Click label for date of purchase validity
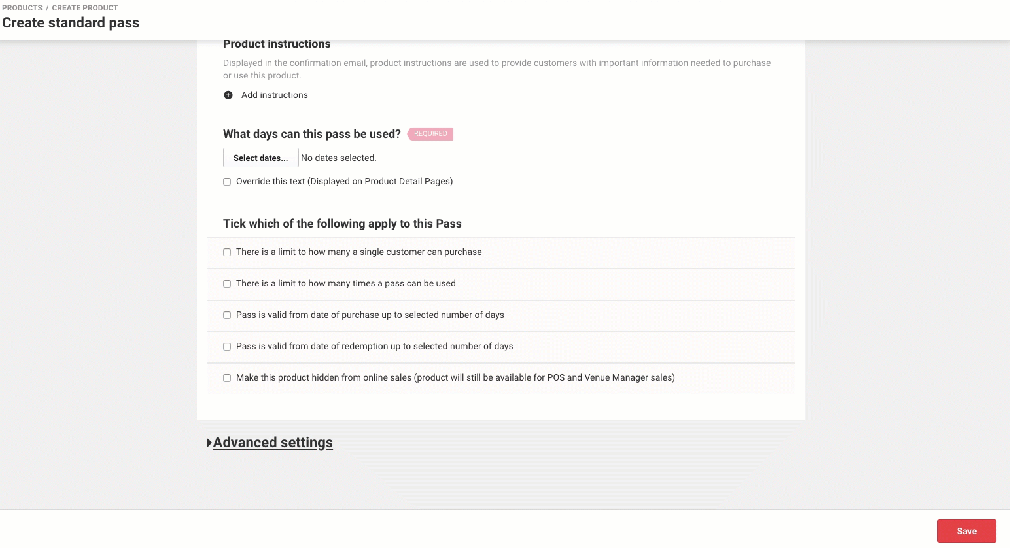The width and height of the screenshot is (1010, 548). pos(370,315)
